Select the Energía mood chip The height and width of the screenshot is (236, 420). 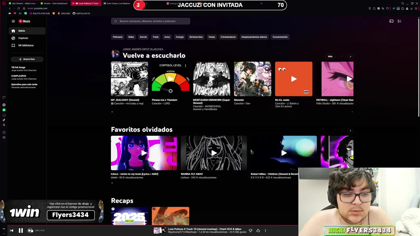point(180,37)
